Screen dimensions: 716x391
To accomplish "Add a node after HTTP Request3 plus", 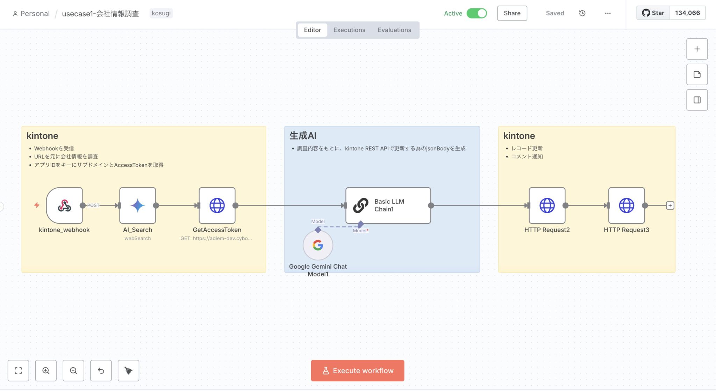I will [670, 205].
